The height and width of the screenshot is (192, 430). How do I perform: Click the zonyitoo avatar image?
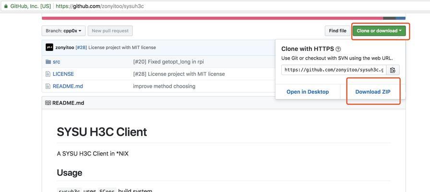coord(49,47)
